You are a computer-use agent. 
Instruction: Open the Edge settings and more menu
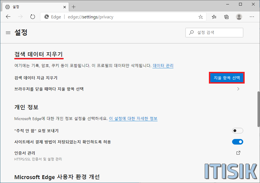point(252,17)
